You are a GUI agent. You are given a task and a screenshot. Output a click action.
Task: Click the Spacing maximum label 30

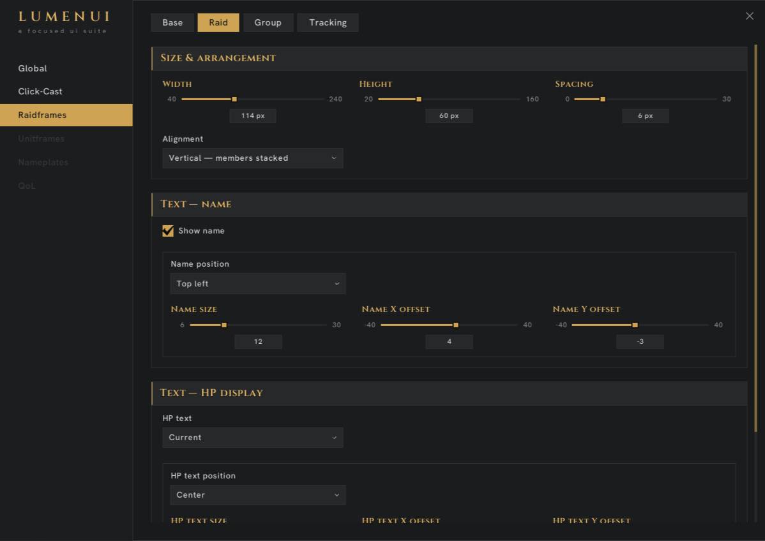pos(727,99)
